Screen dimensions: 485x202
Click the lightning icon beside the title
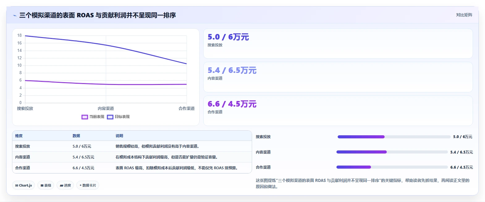coord(15,15)
